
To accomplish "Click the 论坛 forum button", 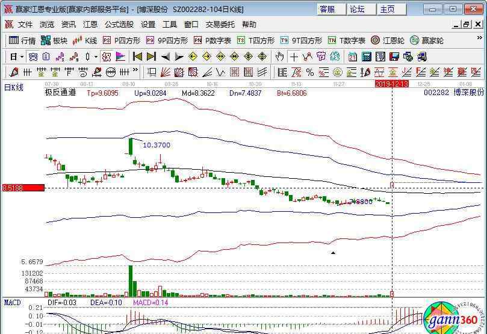I will (361, 9).
